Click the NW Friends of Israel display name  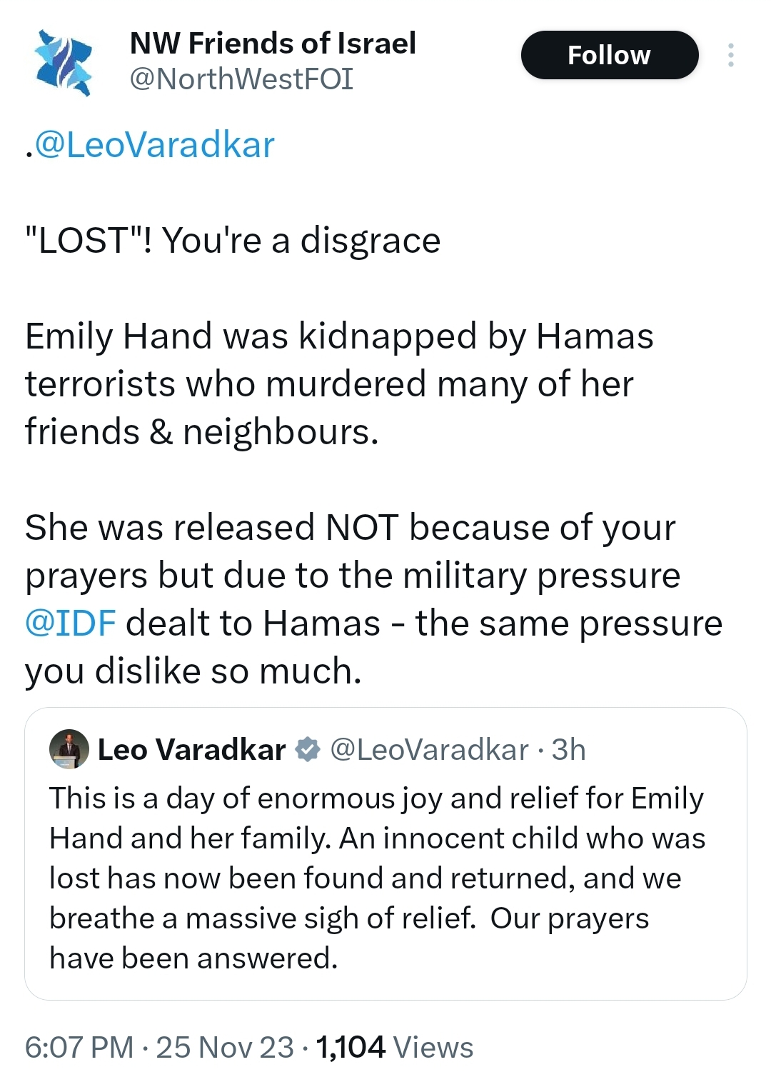(x=273, y=44)
